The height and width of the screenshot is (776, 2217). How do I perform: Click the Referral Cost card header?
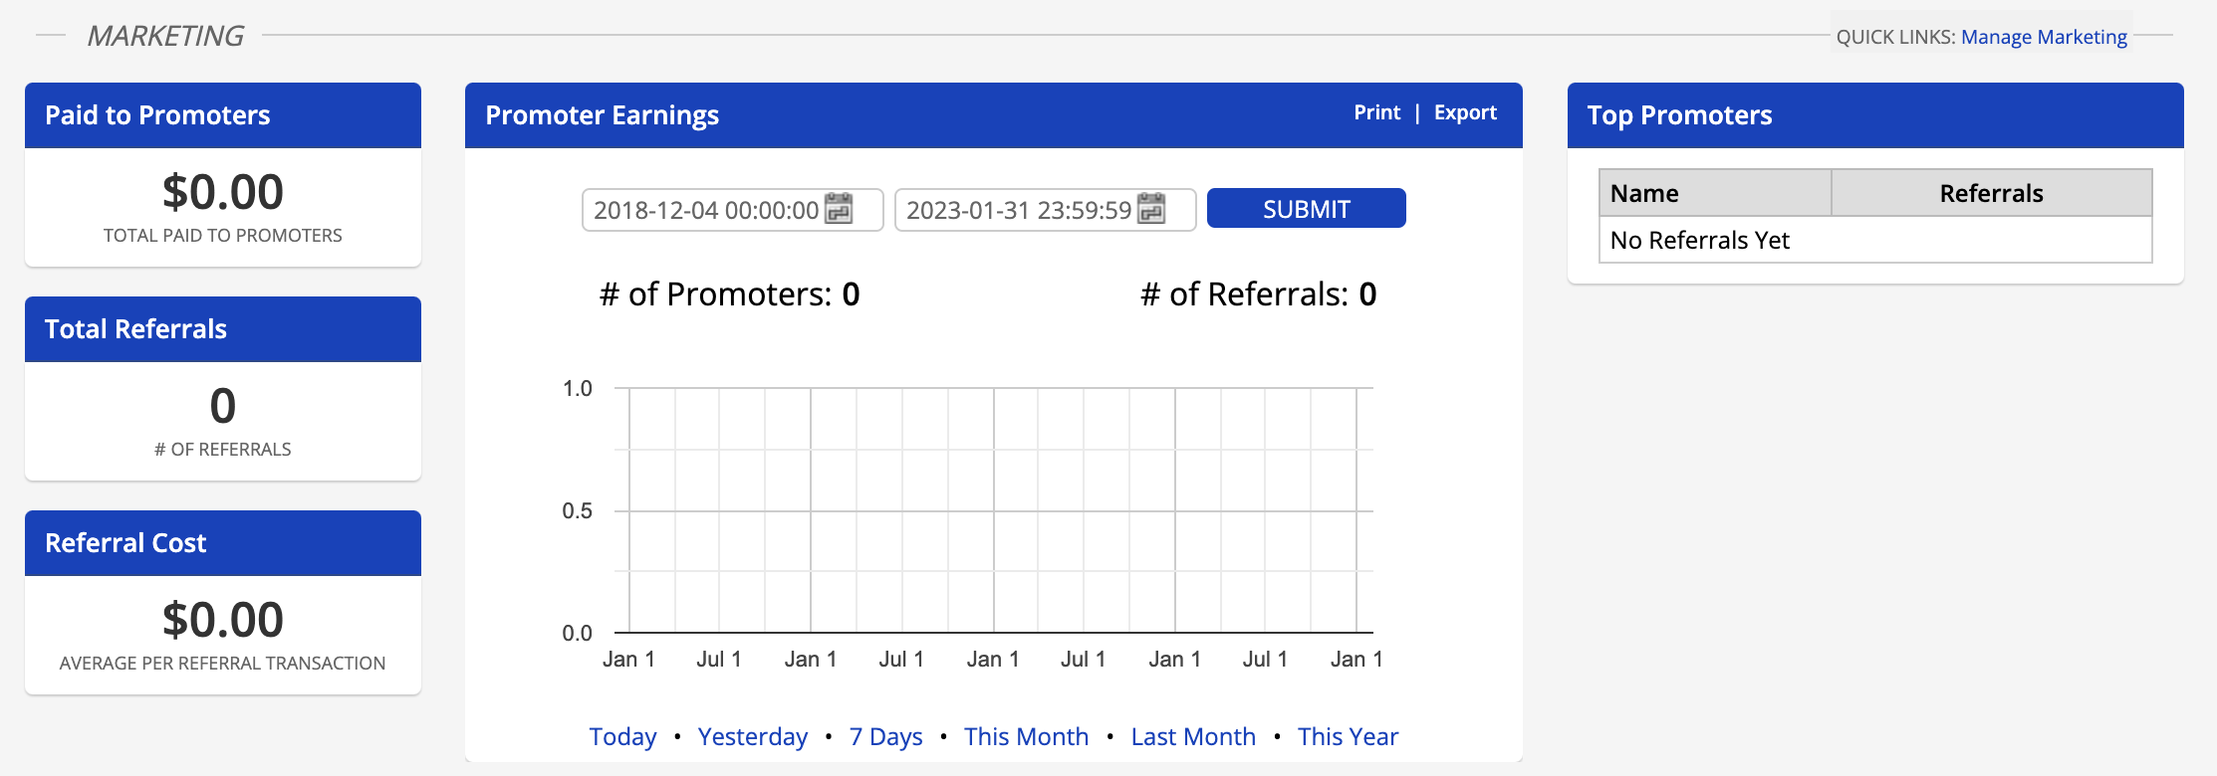pos(222,543)
